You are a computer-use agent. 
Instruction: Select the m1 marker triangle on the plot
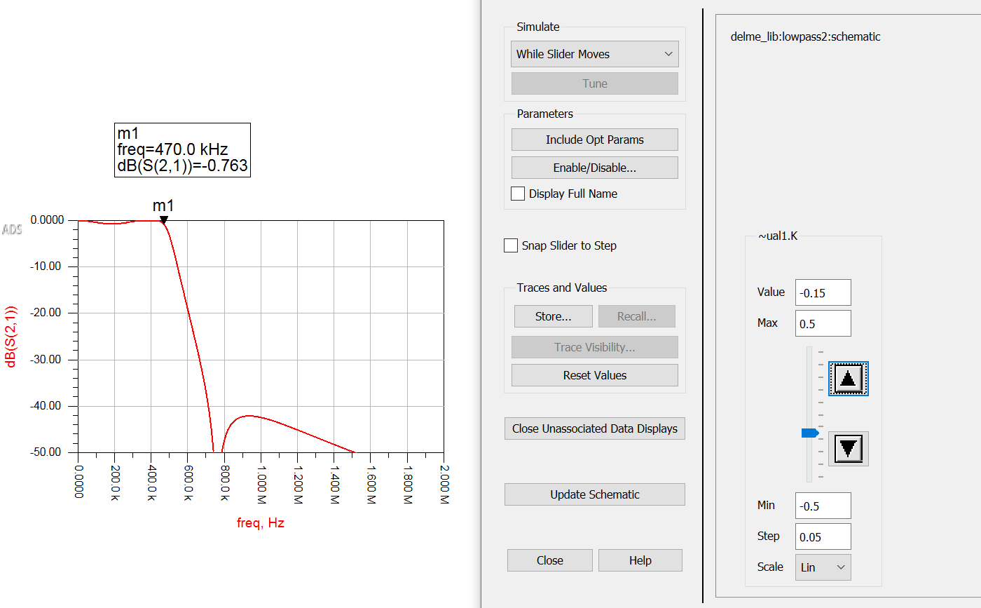(163, 220)
